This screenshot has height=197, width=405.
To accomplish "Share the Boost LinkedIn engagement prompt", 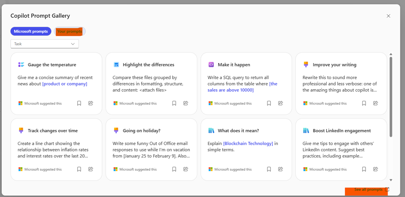I will pos(376,169).
